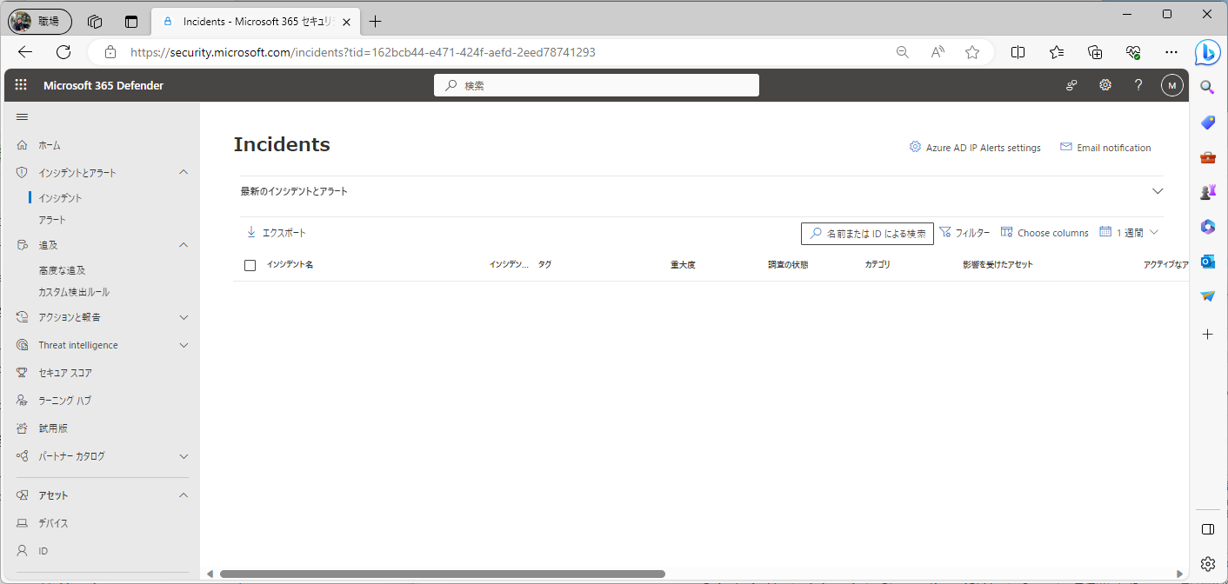Image resolution: width=1228 pixels, height=584 pixels.
Task: Click the browser address bar URL
Action: [x=363, y=52]
